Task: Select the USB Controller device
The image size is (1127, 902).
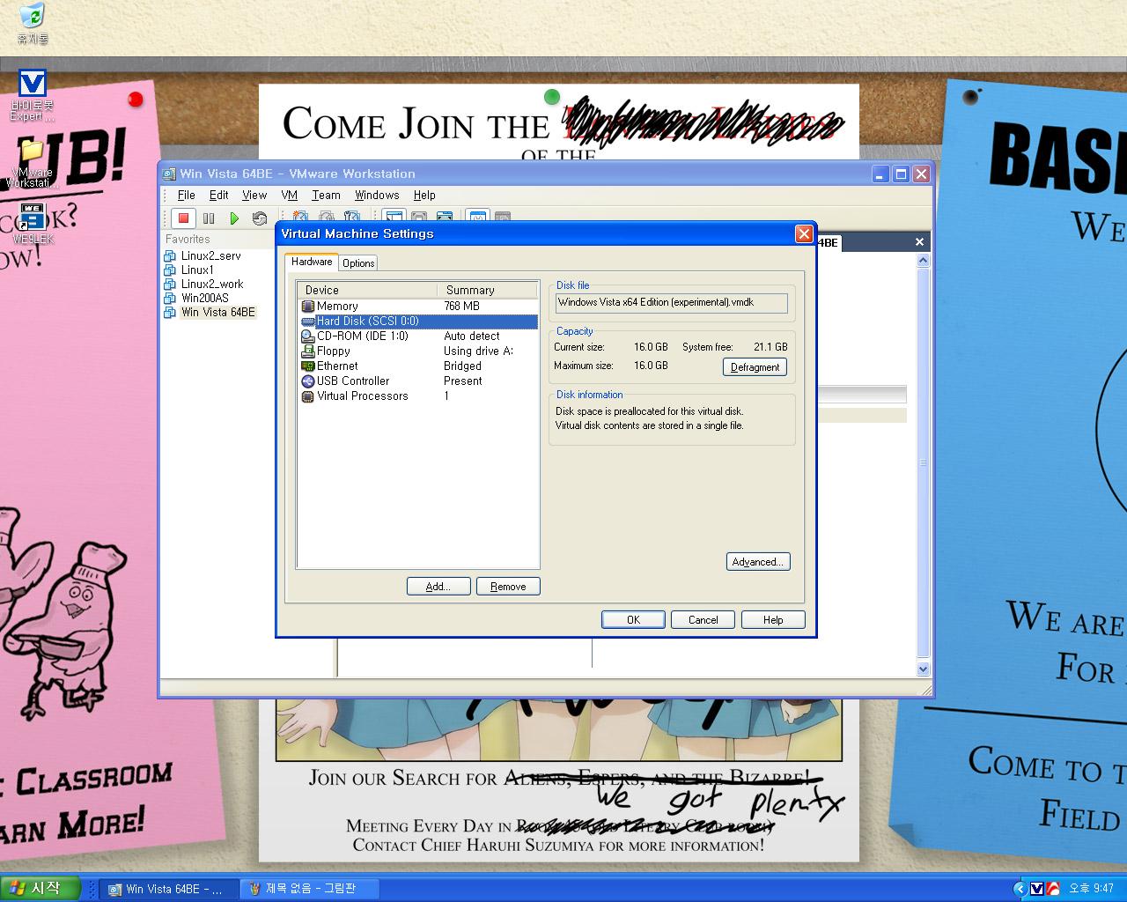Action: pos(352,381)
